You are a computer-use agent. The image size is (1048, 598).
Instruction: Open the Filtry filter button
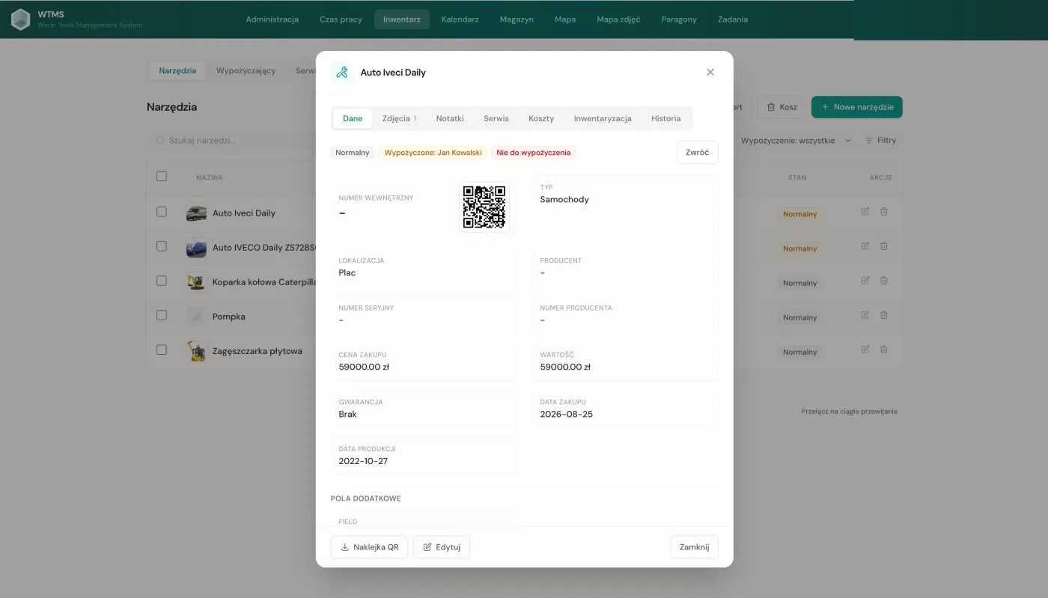pyautogui.click(x=880, y=141)
